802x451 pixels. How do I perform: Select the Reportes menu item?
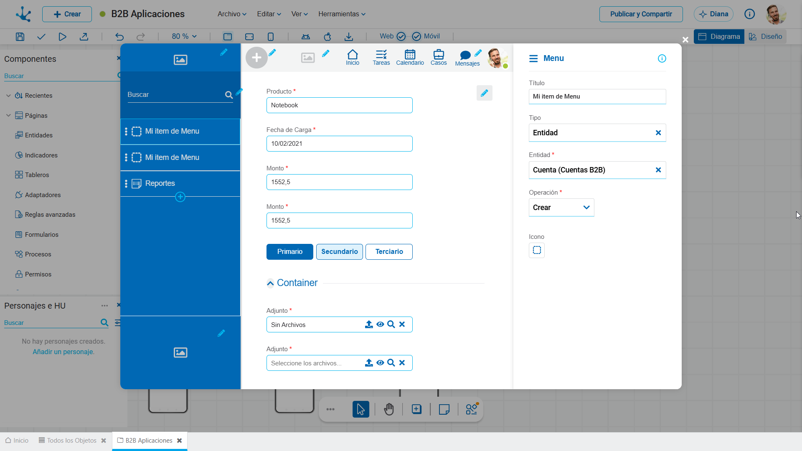(180, 183)
